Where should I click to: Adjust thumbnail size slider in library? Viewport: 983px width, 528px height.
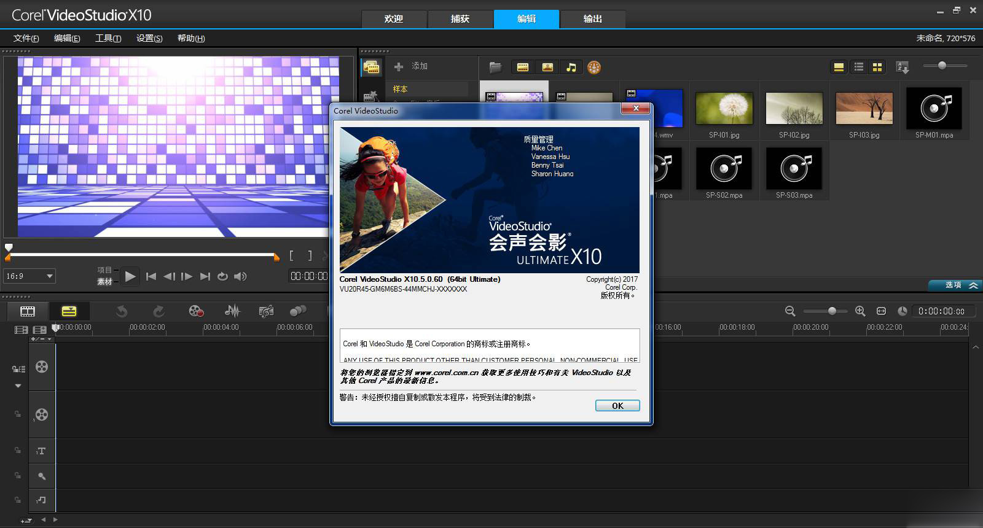pyautogui.click(x=945, y=66)
